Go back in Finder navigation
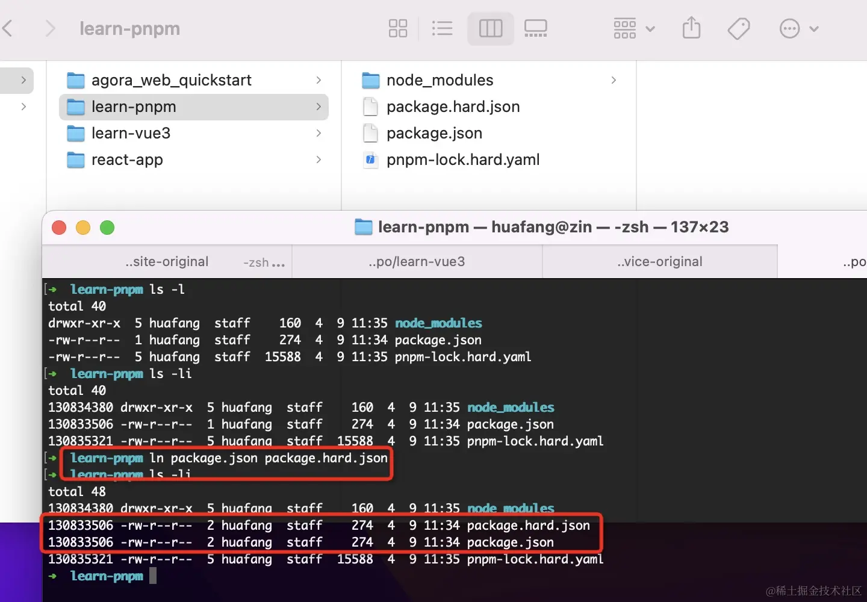This screenshot has height=602, width=867. click(8, 28)
